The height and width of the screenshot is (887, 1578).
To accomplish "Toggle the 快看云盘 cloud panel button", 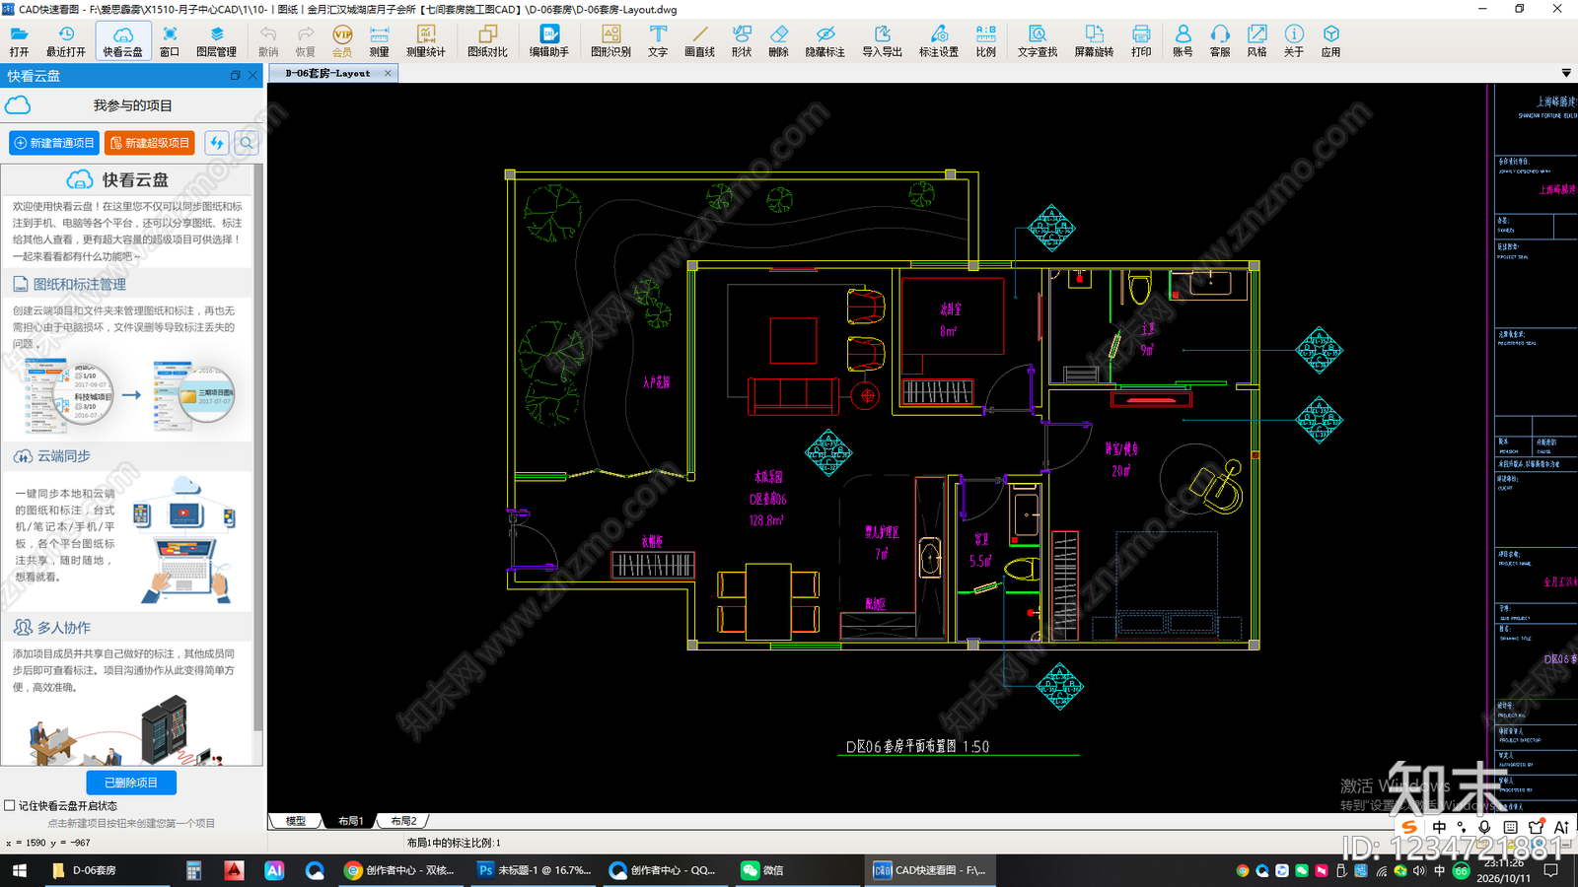I will click(122, 41).
